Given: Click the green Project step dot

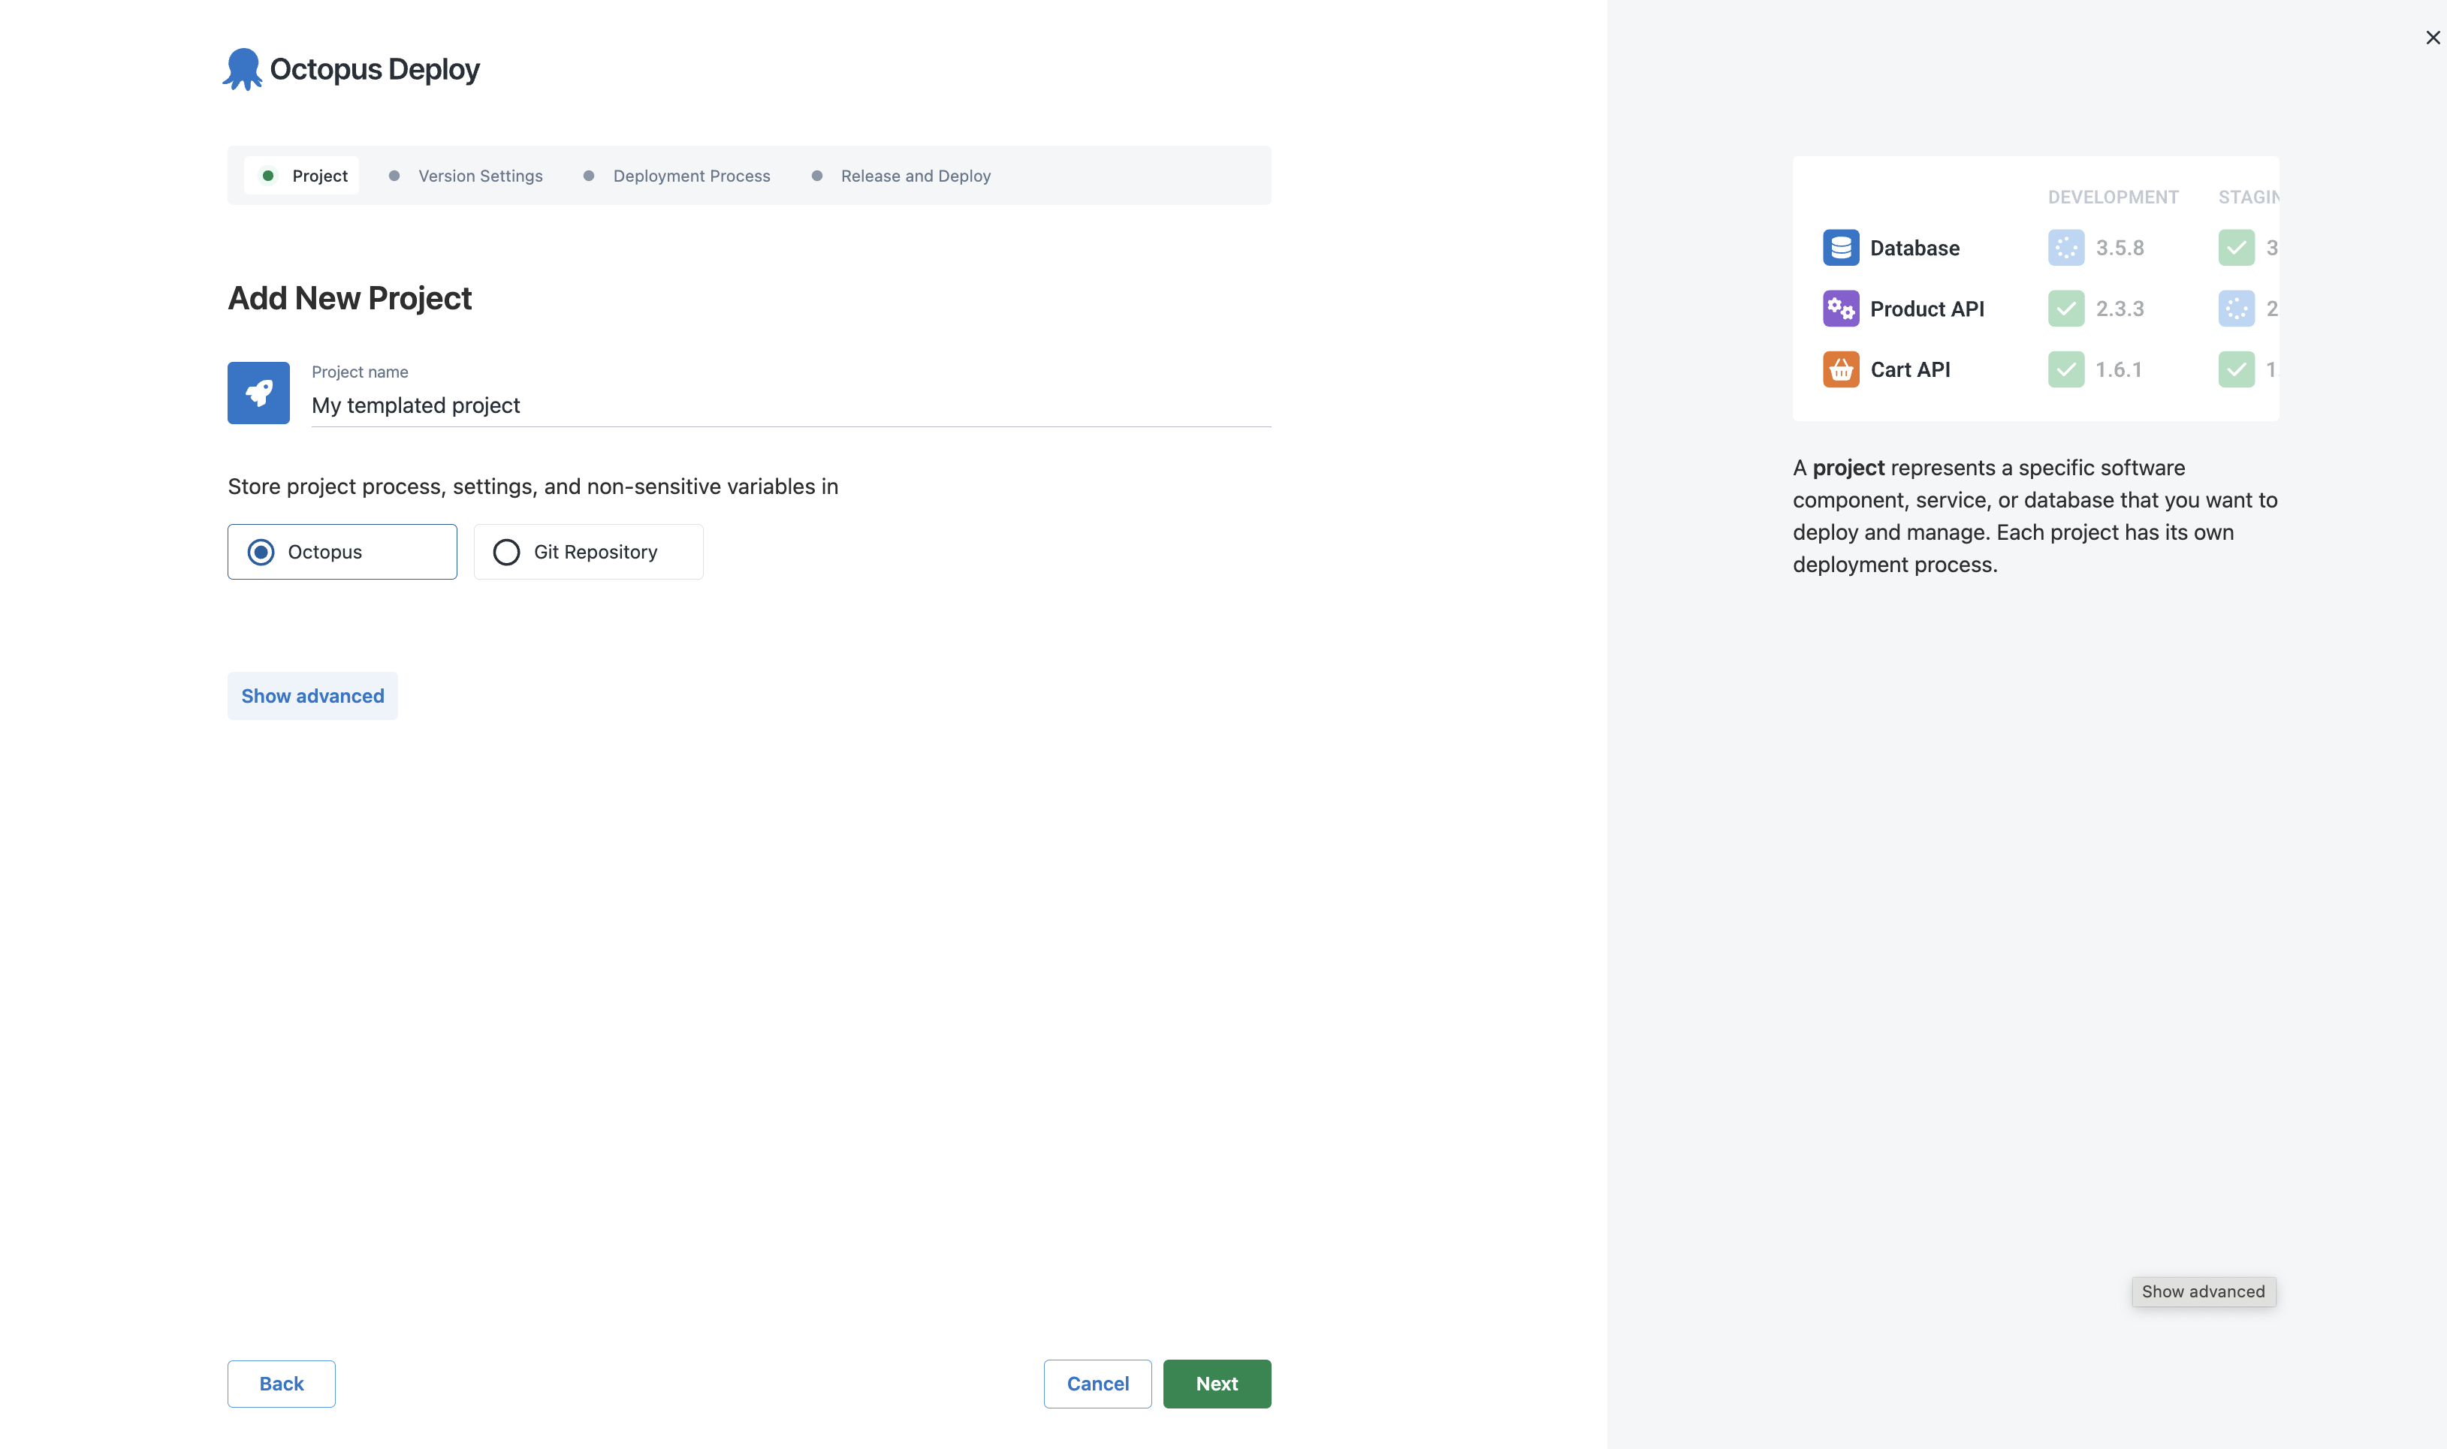Looking at the screenshot, I should (x=270, y=176).
